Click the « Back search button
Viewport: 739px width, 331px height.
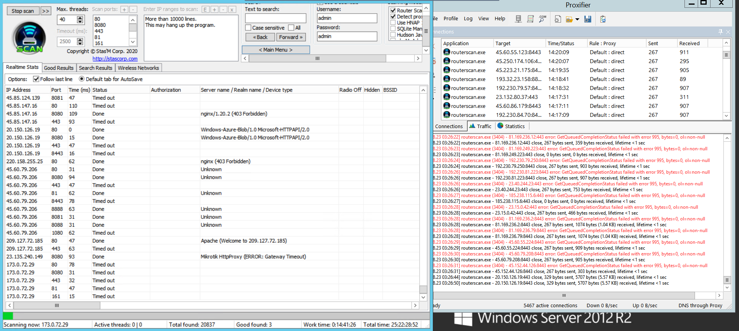(260, 37)
